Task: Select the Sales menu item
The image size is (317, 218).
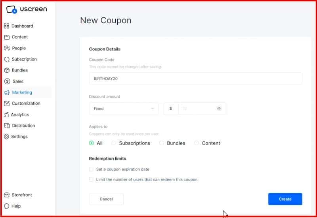Action: pos(18,81)
